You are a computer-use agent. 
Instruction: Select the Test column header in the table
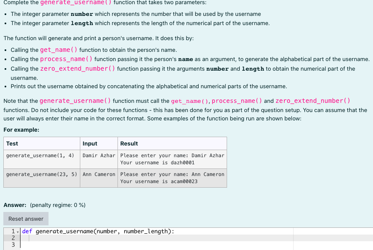12,143
